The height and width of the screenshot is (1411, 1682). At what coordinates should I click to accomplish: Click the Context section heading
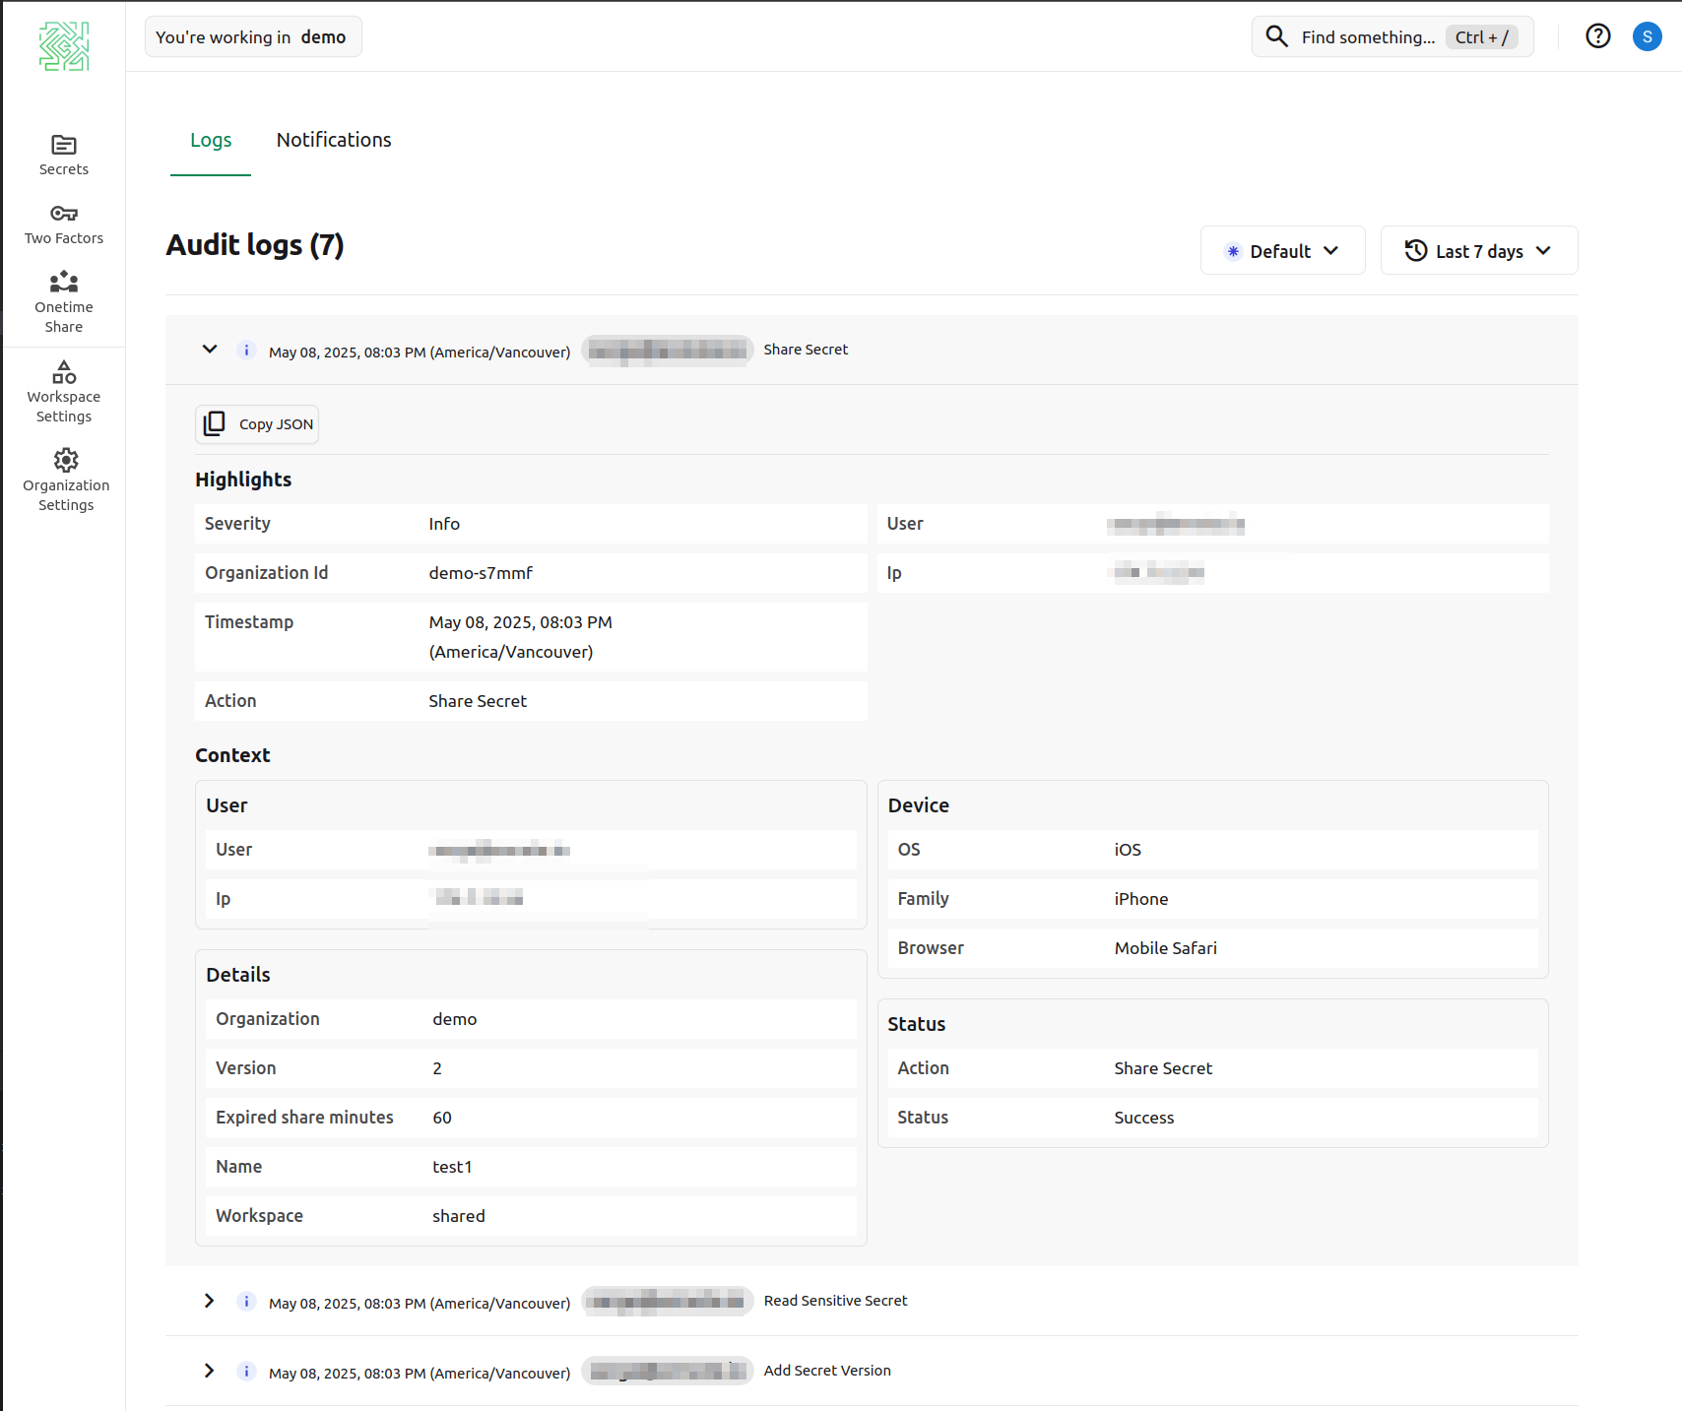[232, 755]
